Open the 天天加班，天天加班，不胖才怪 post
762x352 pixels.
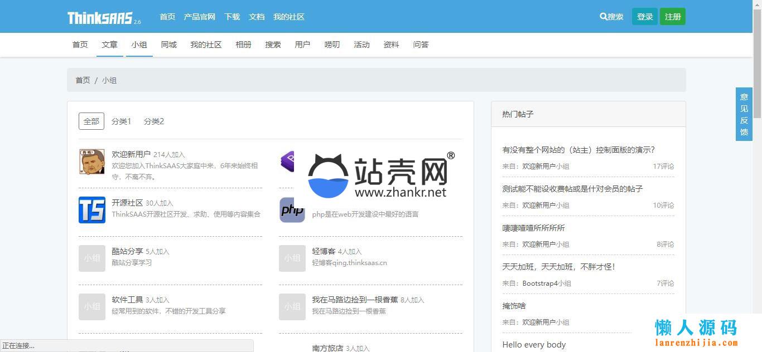pos(558,267)
